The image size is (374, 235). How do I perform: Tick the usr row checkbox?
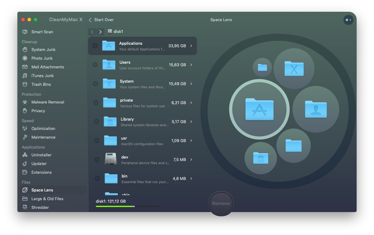[x=97, y=141]
